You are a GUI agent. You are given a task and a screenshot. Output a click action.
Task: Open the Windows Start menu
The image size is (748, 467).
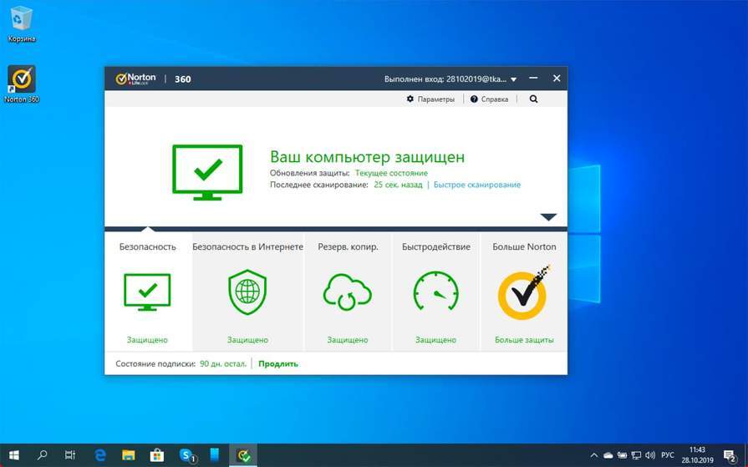pos(14,455)
